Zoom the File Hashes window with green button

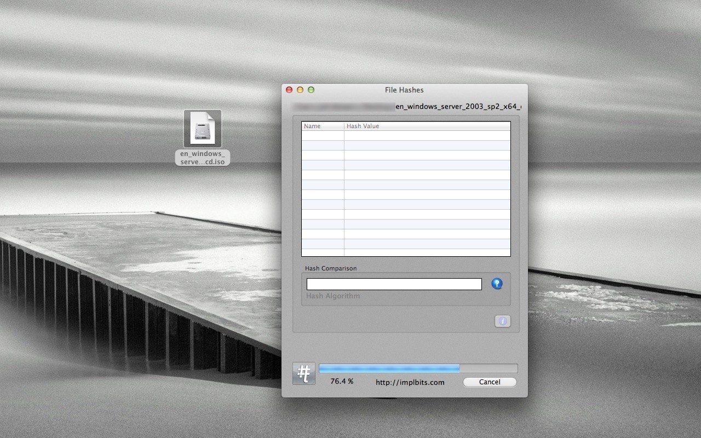coord(311,90)
